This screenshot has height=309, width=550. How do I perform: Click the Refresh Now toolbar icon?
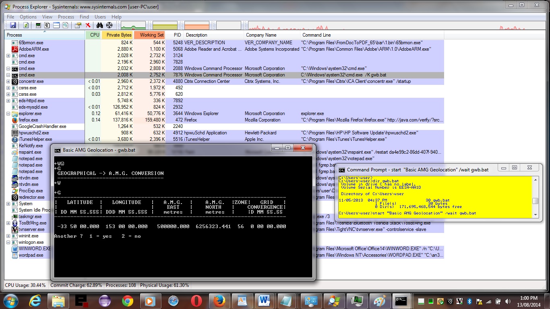26,25
